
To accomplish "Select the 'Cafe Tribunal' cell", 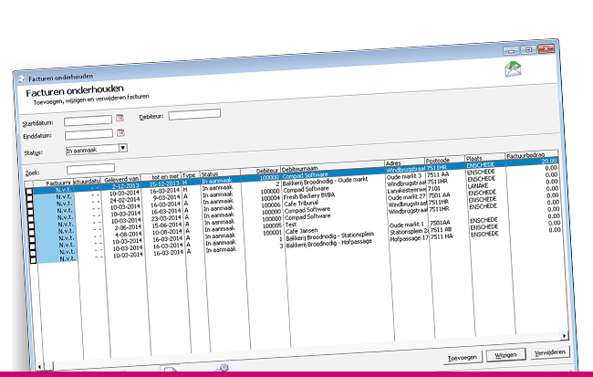I will (301, 204).
